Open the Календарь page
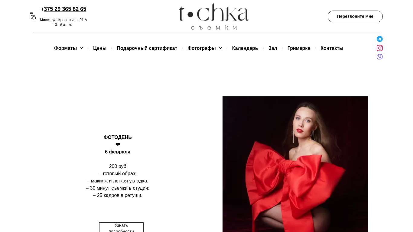 [x=245, y=48]
